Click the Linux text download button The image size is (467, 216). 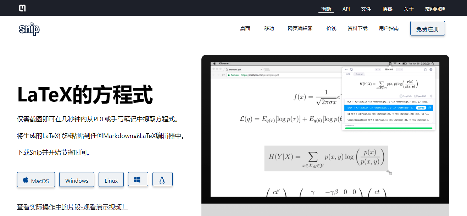111,180
